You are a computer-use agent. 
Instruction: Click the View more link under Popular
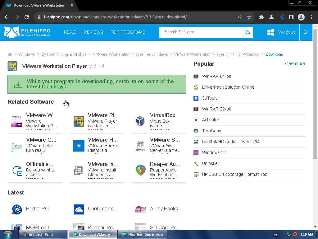tap(295, 63)
